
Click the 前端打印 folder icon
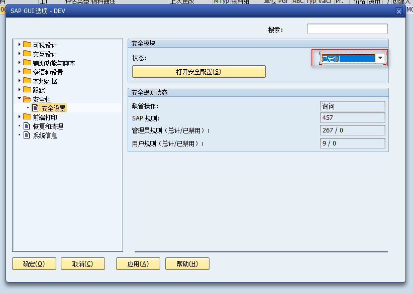pyautogui.click(x=27, y=116)
